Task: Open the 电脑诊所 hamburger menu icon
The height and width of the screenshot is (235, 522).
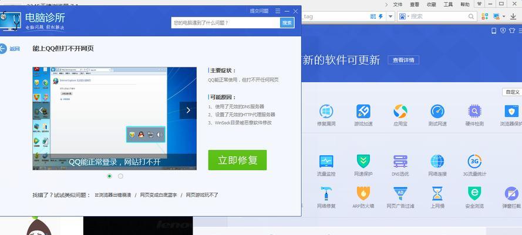Action: click(278, 11)
